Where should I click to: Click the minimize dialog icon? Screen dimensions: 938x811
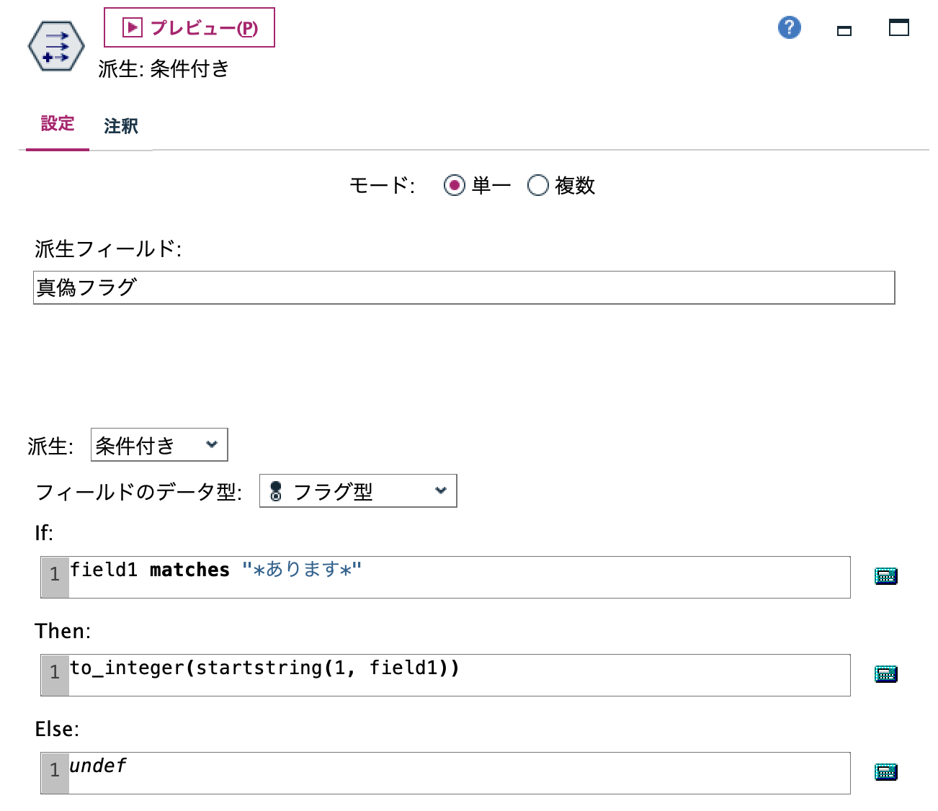(843, 30)
